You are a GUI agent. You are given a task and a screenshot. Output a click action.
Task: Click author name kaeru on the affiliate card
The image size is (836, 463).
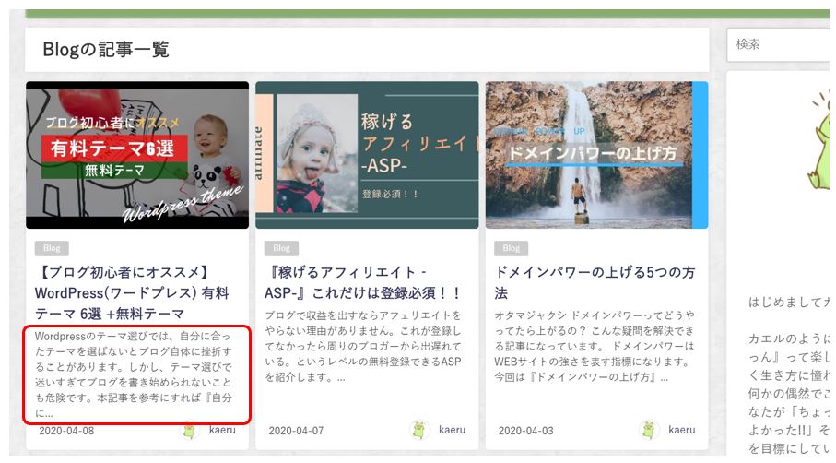(x=452, y=430)
